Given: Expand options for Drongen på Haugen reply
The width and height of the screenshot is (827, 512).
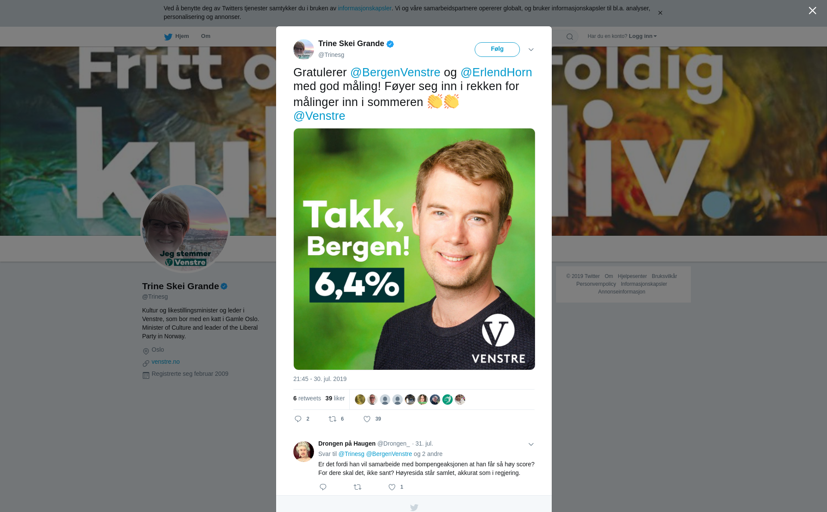Looking at the screenshot, I should [531, 444].
